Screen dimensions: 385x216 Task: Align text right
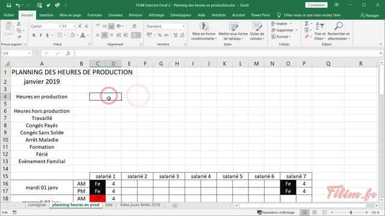coord(111,35)
